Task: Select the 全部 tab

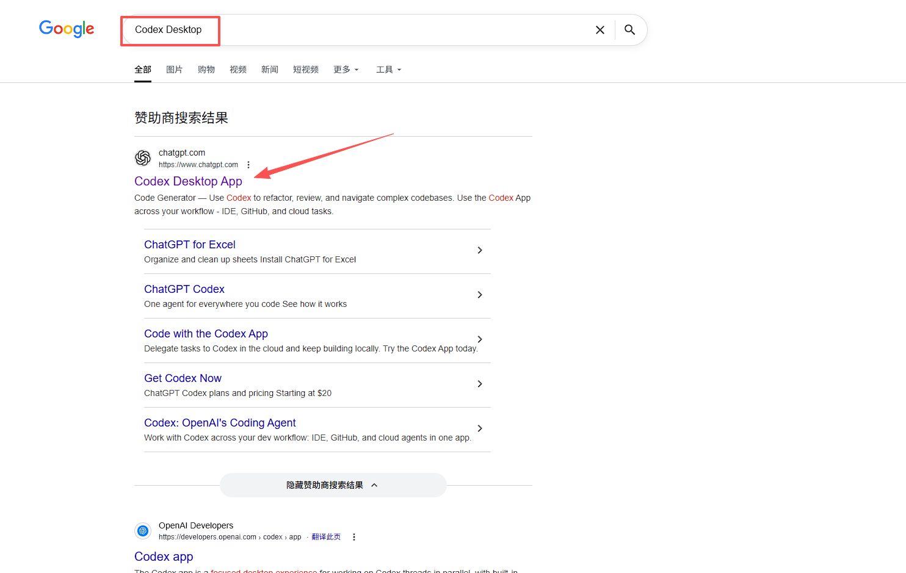Action: pyautogui.click(x=143, y=70)
